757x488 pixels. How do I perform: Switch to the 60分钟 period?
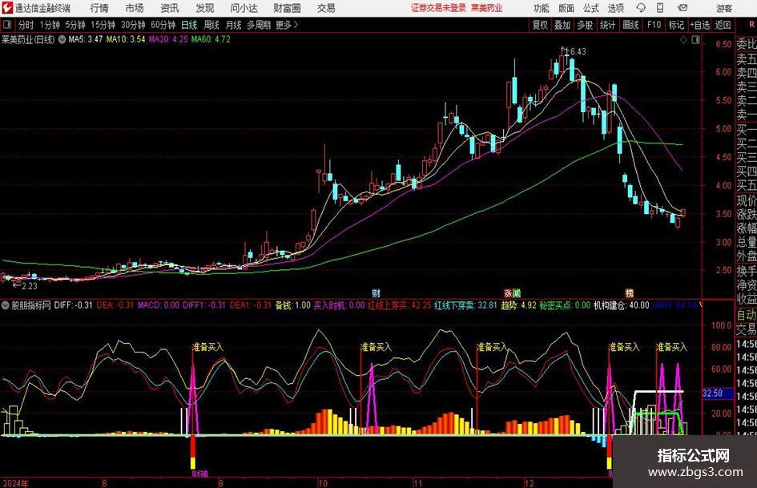pyautogui.click(x=163, y=25)
